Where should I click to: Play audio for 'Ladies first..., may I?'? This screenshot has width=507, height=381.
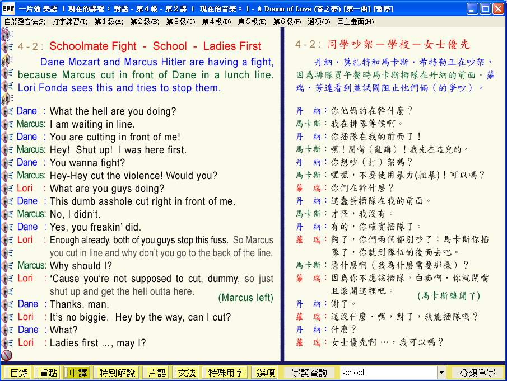pyautogui.click(x=7, y=343)
